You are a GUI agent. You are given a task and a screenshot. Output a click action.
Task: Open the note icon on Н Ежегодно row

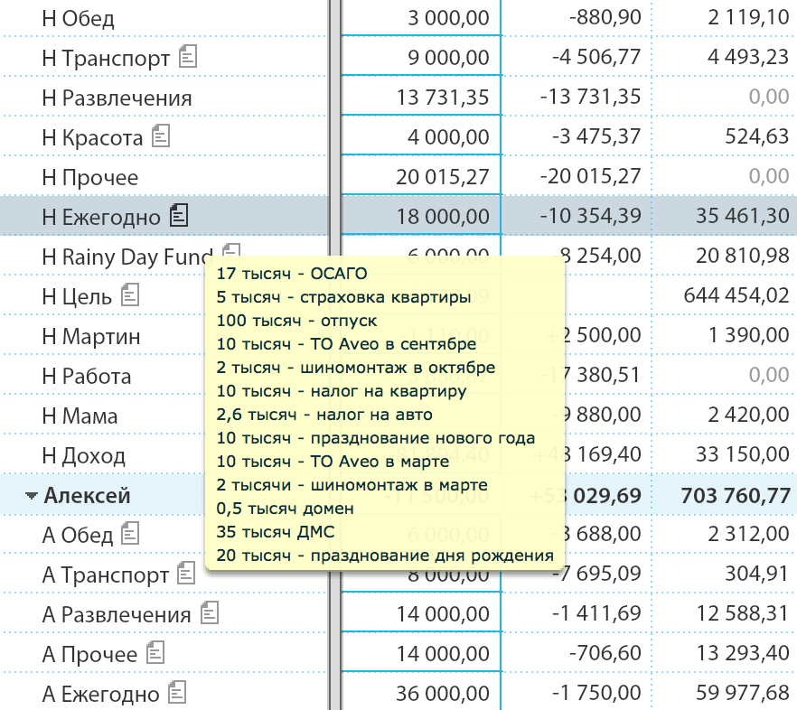(180, 215)
